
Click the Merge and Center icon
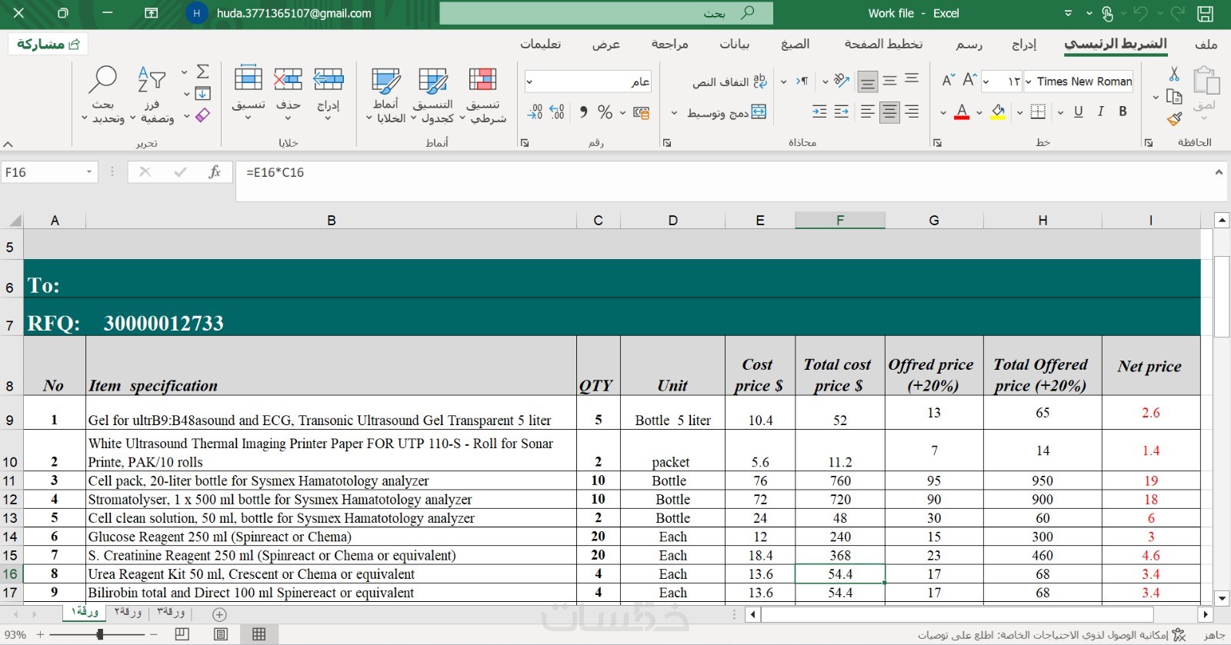759,112
